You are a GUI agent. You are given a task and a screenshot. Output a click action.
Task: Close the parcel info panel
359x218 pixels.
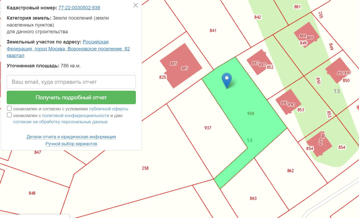[136, 5]
